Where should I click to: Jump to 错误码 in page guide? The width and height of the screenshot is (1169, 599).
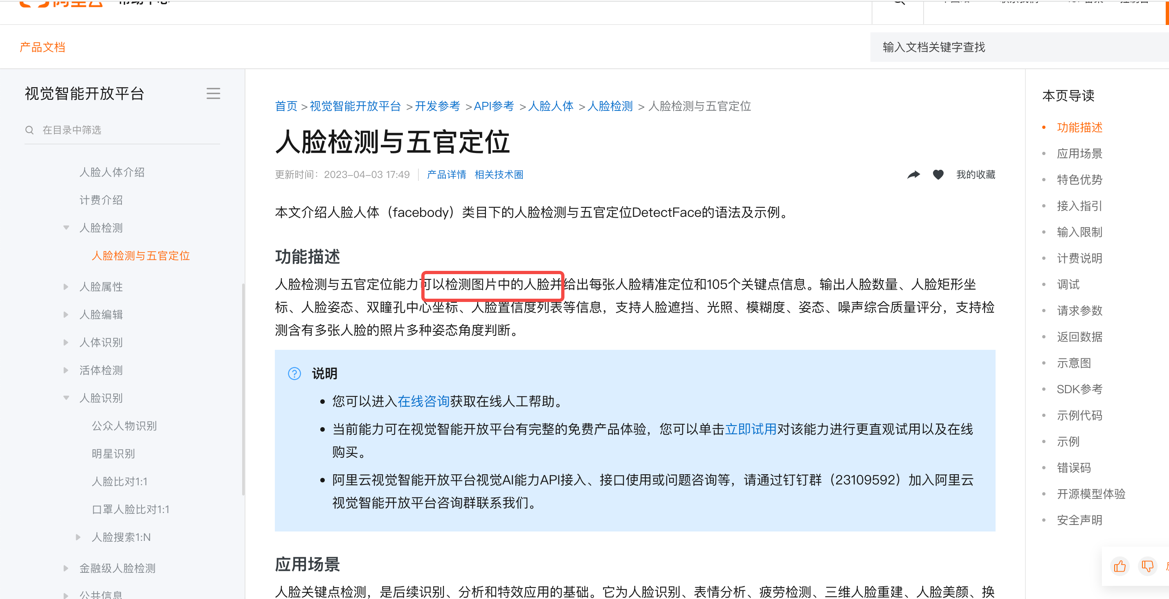coord(1073,468)
